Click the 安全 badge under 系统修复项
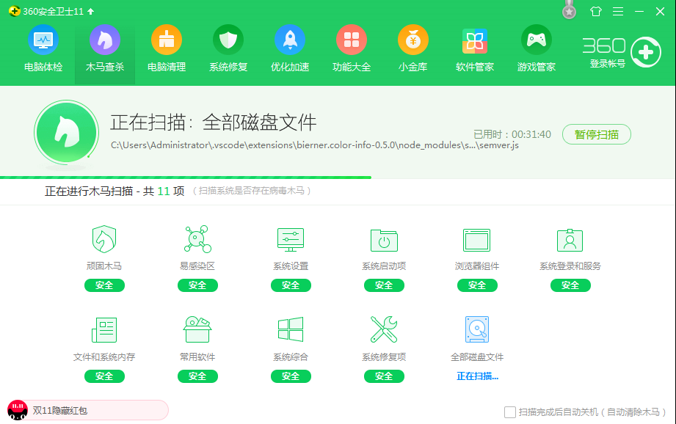The width and height of the screenshot is (676, 424). coord(384,376)
